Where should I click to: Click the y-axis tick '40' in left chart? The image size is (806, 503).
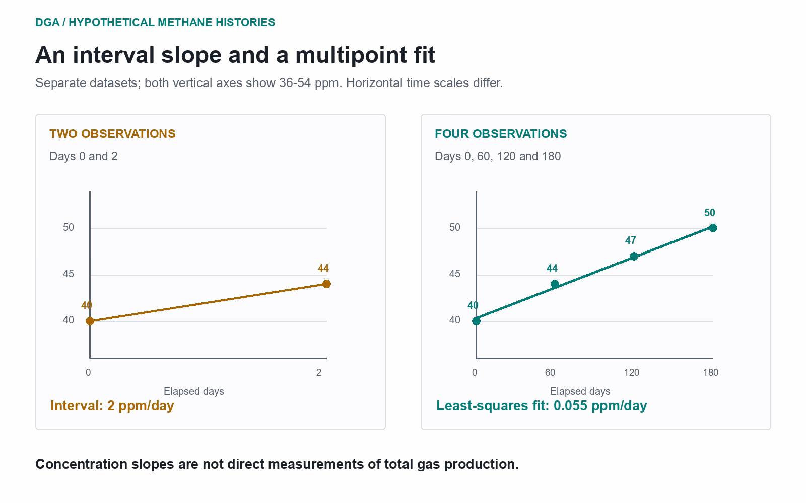point(69,320)
